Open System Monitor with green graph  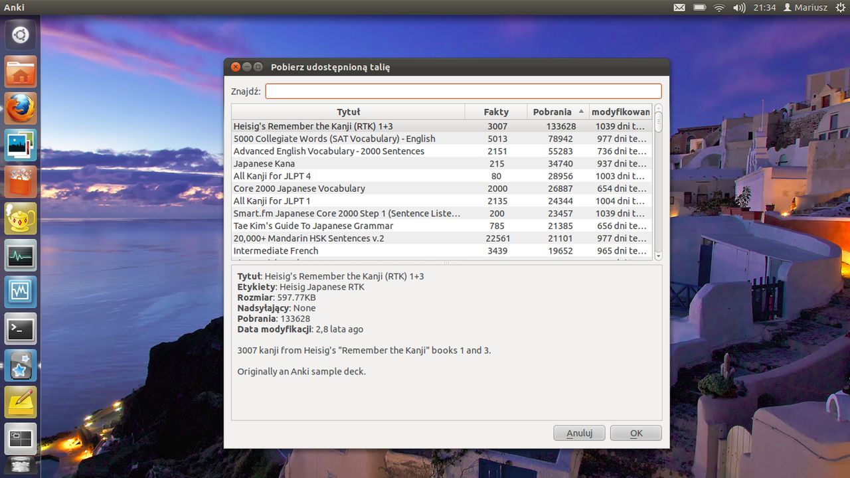pyautogui.click(x=20, y=256)
